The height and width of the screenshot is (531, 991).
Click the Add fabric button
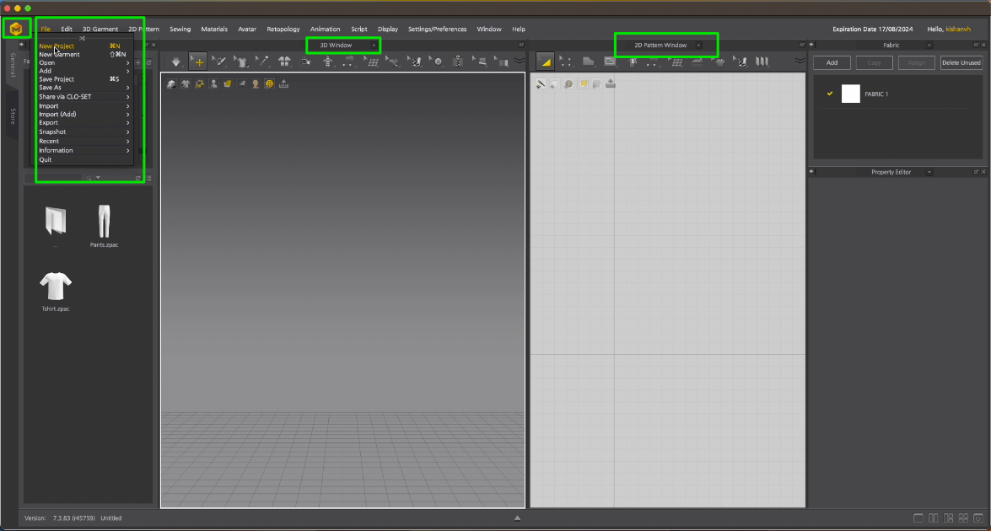(x=832, y=62)
